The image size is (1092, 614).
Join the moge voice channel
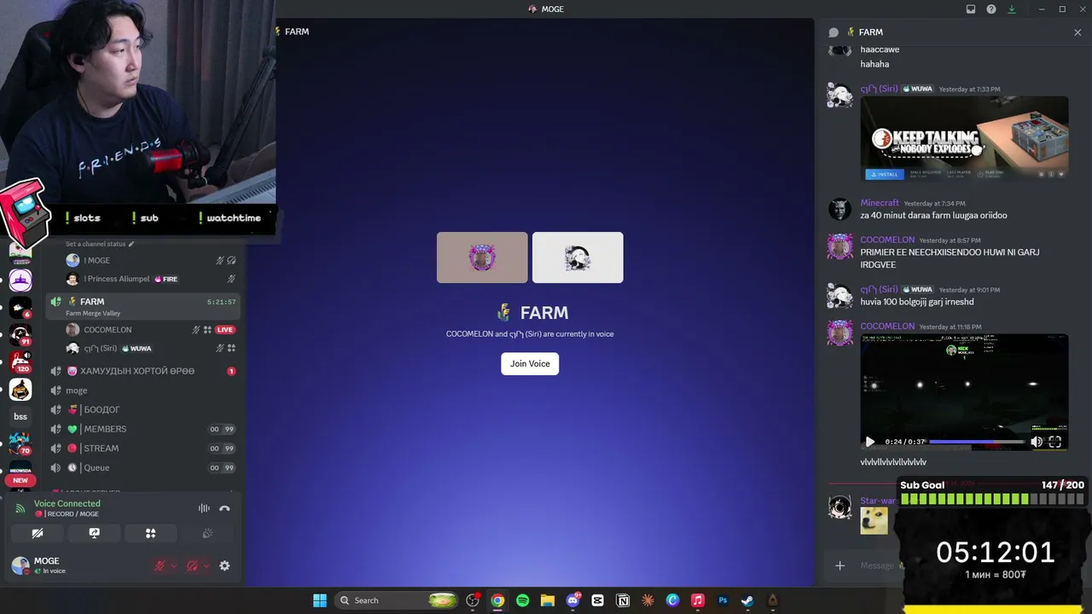click(143, 391)
